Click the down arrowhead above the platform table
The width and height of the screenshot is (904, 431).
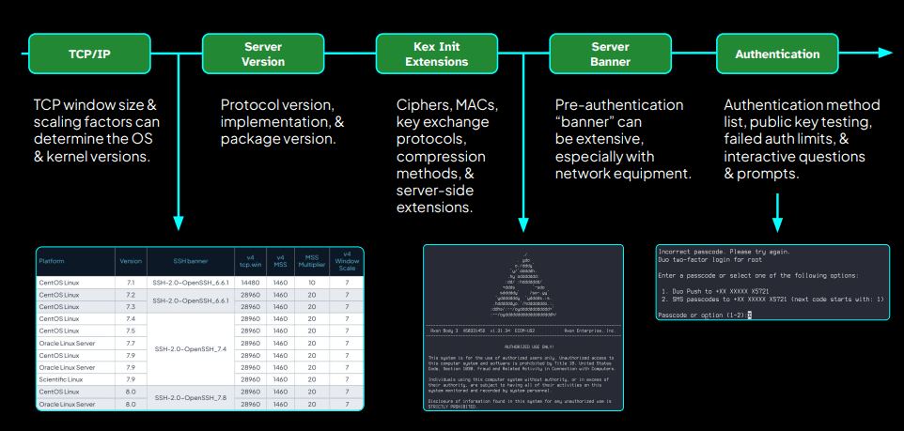[178, 223]
